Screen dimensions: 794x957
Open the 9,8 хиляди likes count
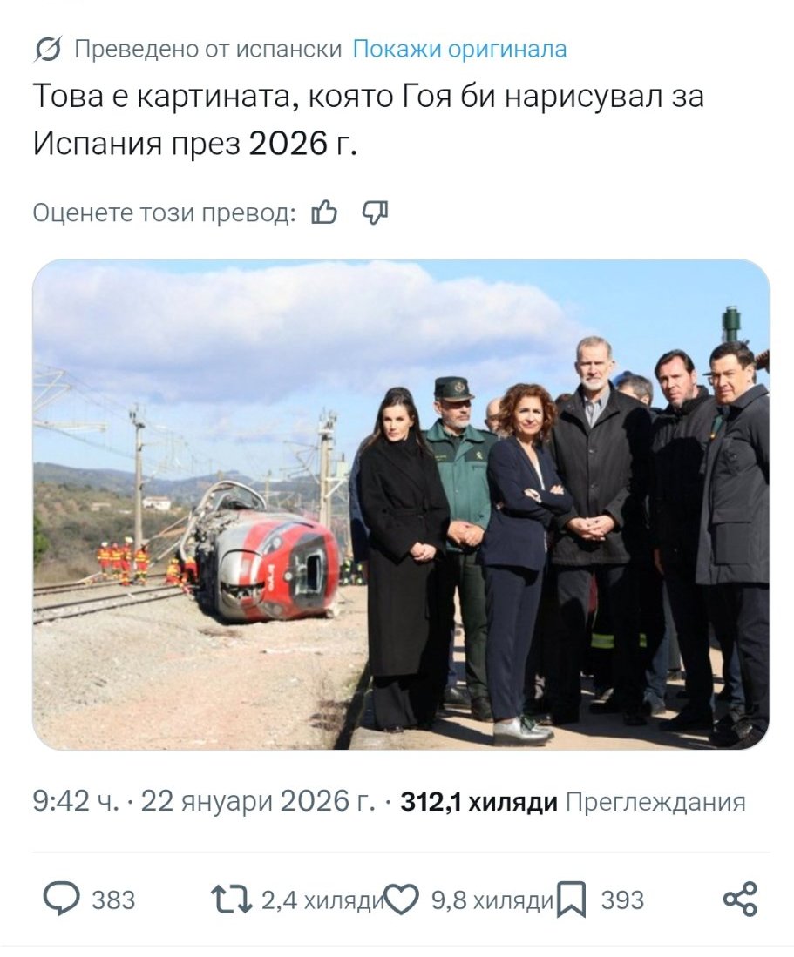(492, 900)
